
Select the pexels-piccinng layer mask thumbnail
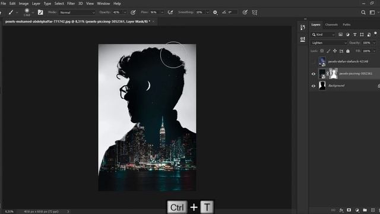[x=333, y=74]
